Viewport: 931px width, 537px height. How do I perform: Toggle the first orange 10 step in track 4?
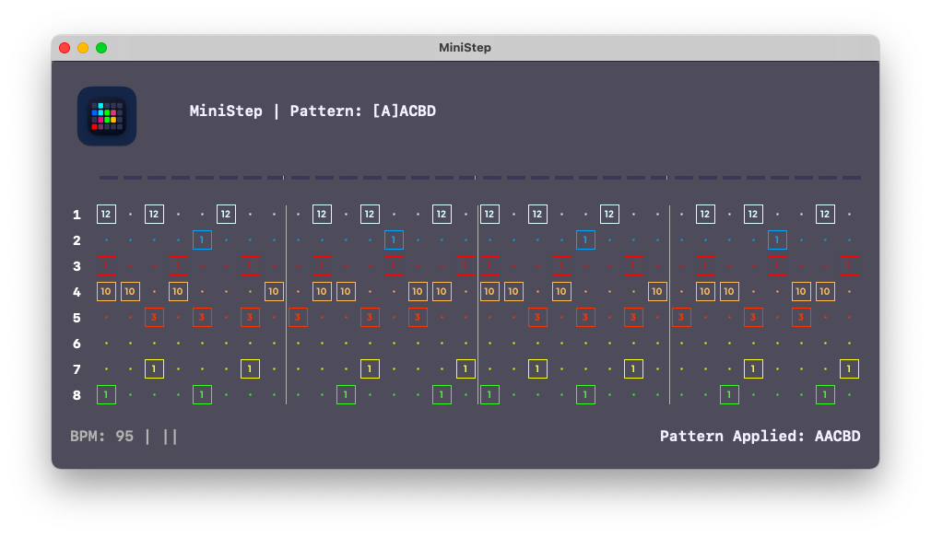[106, 292]
